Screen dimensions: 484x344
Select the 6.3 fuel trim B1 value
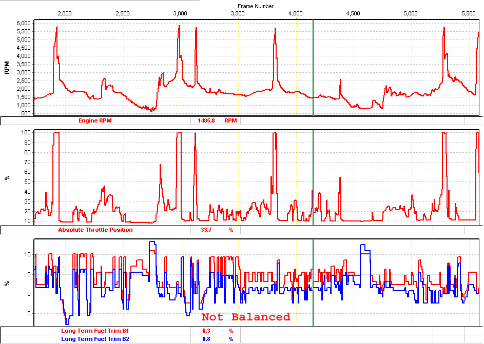click(206, 331)
